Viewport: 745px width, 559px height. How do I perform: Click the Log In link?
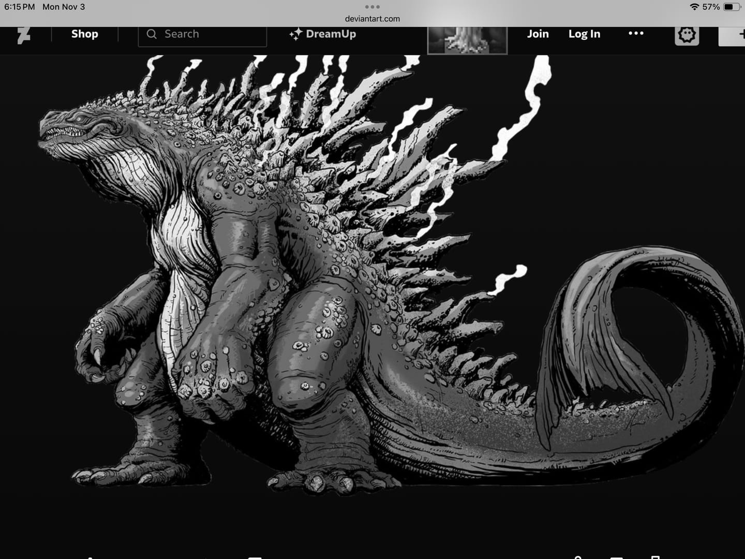pos(584,34)
